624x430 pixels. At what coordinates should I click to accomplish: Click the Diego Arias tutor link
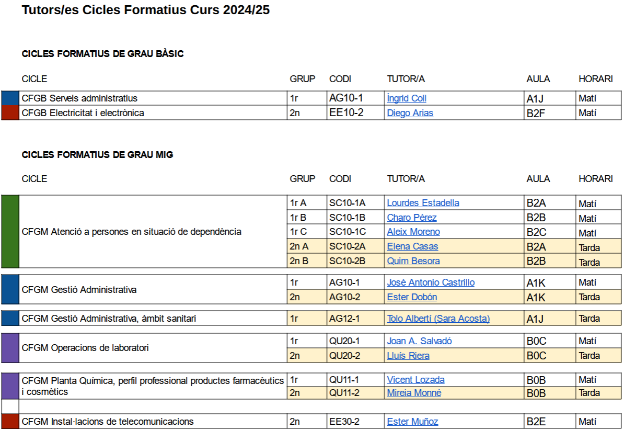pos(410,113)
